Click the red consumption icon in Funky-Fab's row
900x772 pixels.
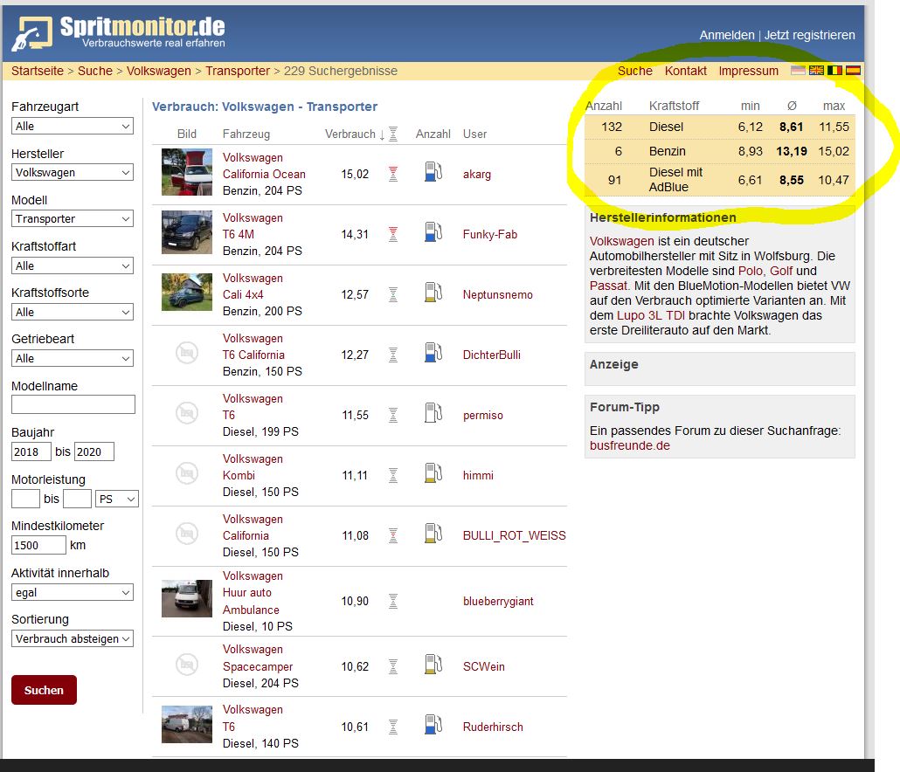coord(393,233)
